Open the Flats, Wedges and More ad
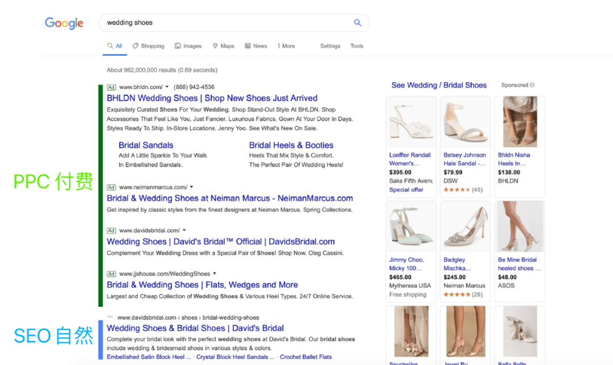613x365 pixels. (x=202, y=285)
